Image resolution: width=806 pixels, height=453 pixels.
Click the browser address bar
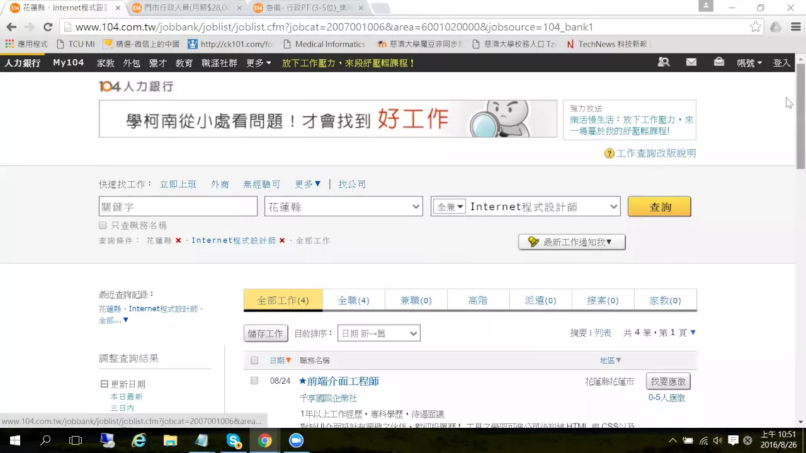pos(403,27)
